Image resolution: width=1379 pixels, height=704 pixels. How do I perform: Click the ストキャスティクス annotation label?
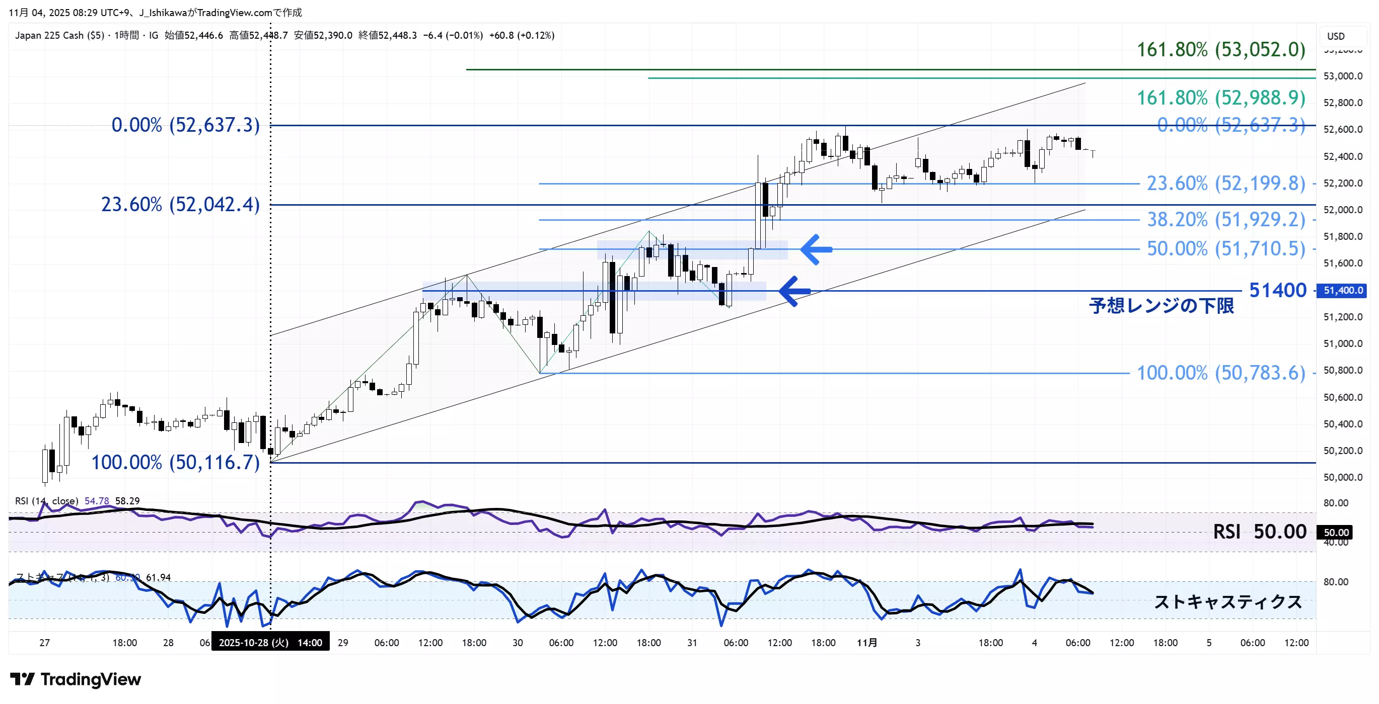[x=1227, y=602]
